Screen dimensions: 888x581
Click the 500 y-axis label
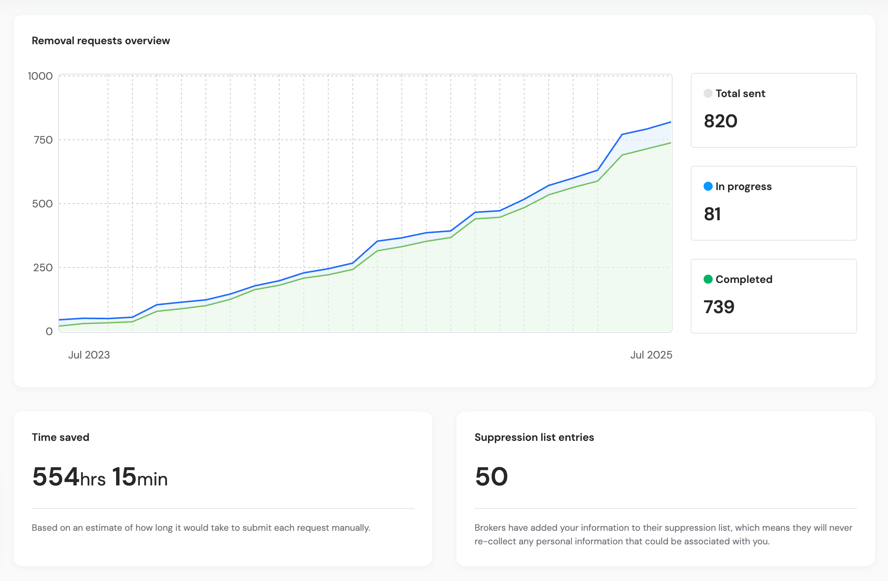42,204
